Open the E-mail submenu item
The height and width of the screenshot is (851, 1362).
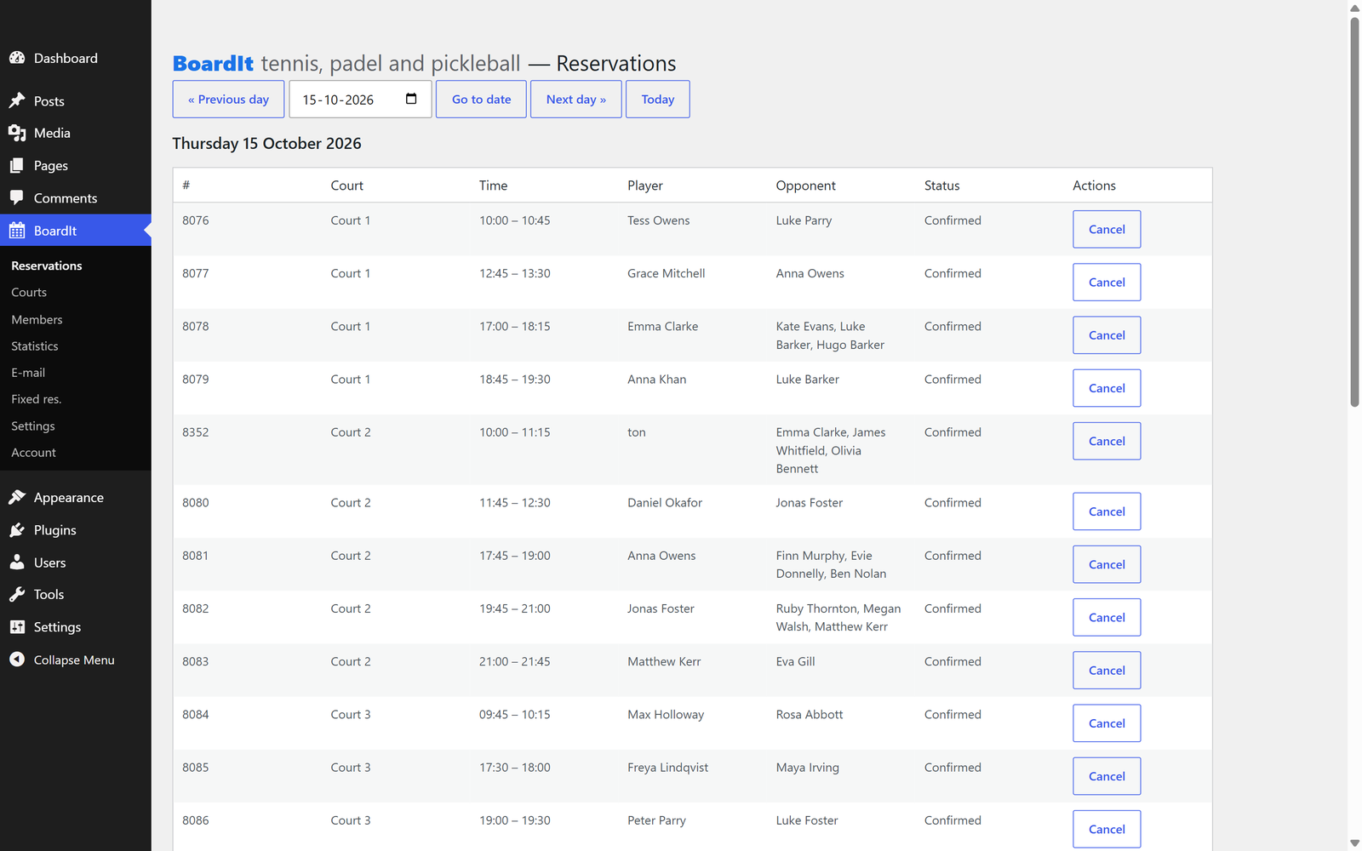(28, 372)
